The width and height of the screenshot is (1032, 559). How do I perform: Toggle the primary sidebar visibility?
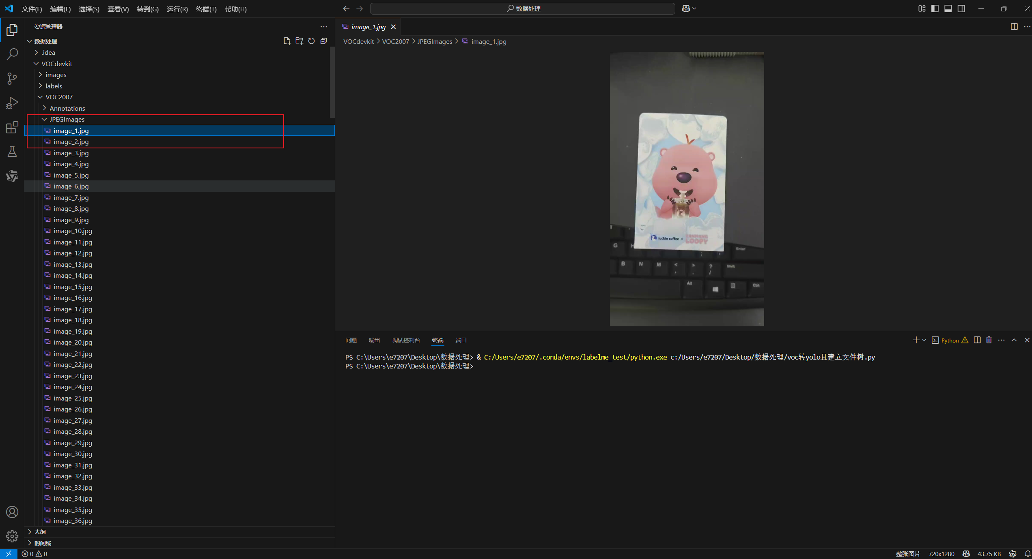tap(935, 9)
